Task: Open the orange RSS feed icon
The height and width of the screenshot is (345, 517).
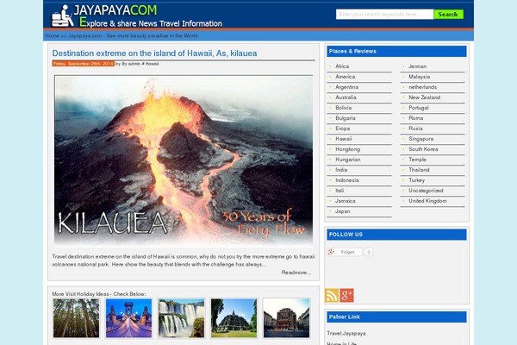Action: 332,295
